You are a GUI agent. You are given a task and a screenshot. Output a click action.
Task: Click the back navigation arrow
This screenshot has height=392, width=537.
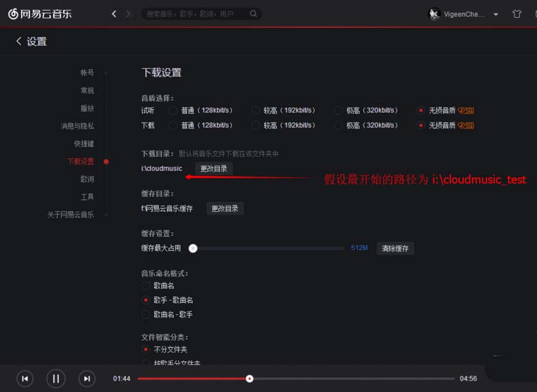114,13
